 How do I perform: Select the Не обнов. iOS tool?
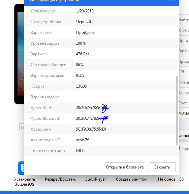click(171, 179)
